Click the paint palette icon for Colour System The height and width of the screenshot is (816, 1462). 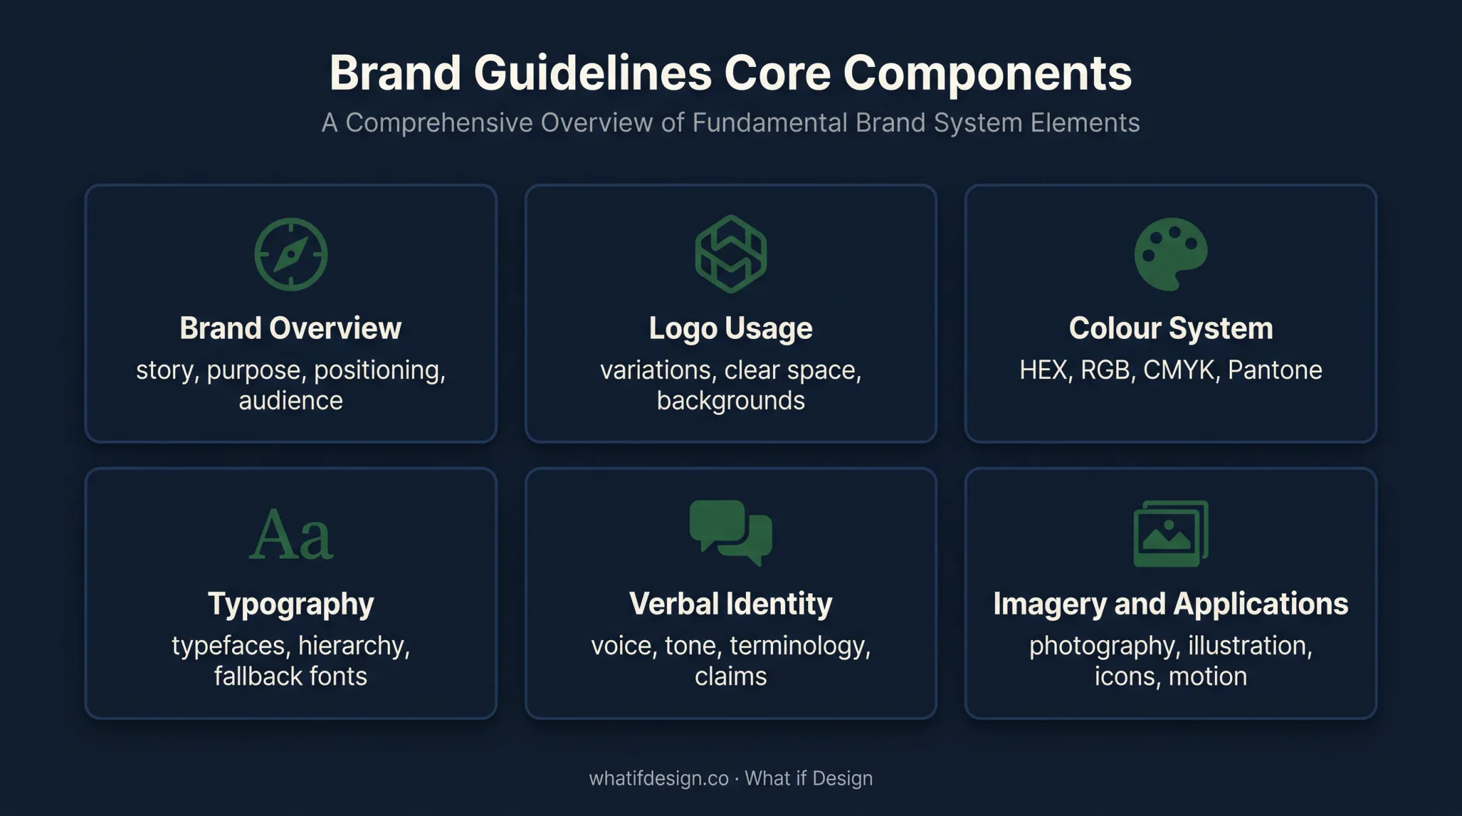pyautogui.click(x=1171, y=254)
